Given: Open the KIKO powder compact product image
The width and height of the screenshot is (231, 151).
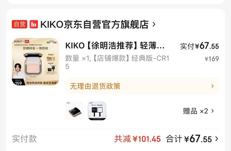Looking at the screenshot, I should tap(36, 62).
